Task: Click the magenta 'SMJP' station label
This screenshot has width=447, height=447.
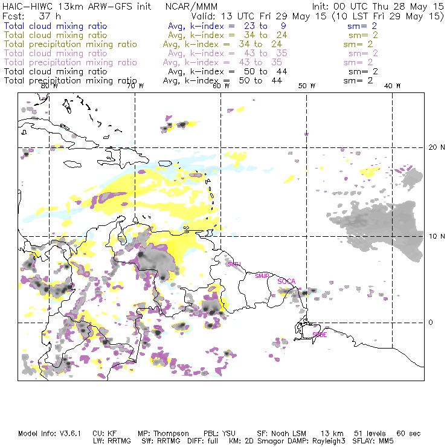Action: (x=262, y=275)
